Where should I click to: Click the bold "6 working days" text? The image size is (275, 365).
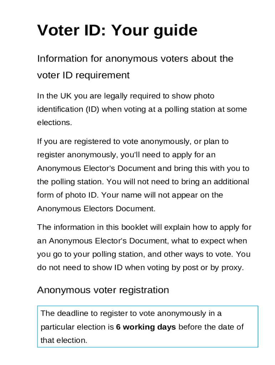click(x=146, y=327)
